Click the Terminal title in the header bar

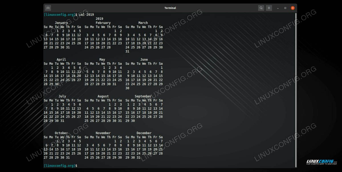(170, 8)
